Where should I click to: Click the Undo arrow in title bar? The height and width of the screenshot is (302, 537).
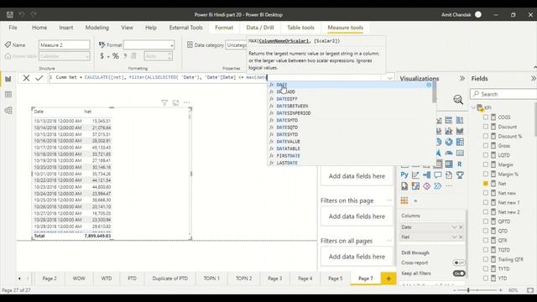click(22, 14)
